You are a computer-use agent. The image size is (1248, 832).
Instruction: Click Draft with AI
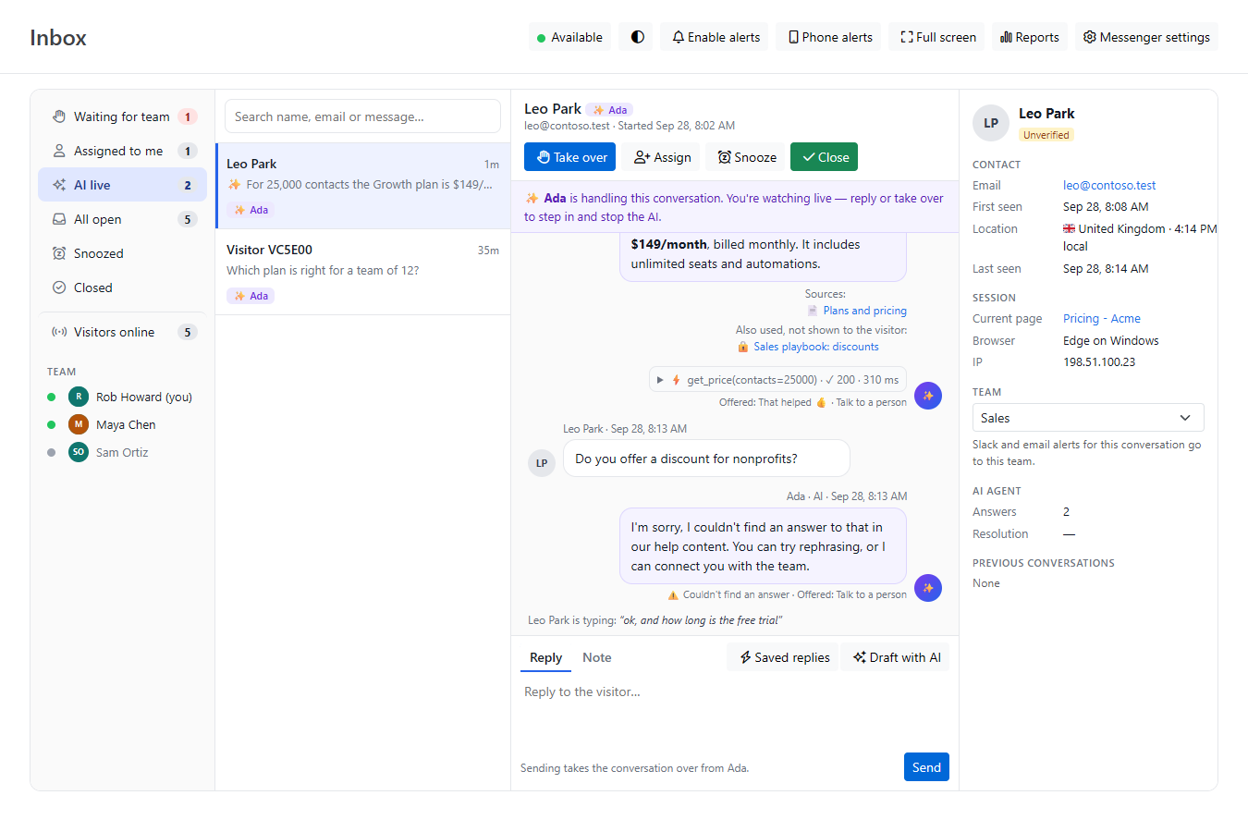click(896, 657)
